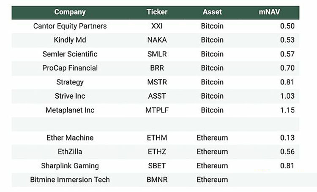317x192 pixels.
Task: Click the Asset column header
Action: (x=212, y=12)
